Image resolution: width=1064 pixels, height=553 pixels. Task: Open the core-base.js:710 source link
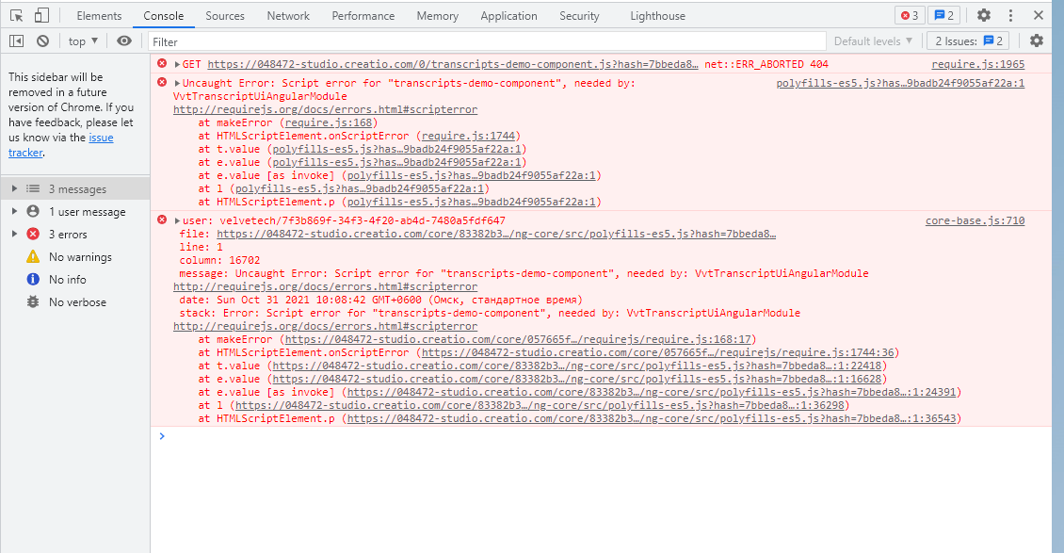coord(975,221)
